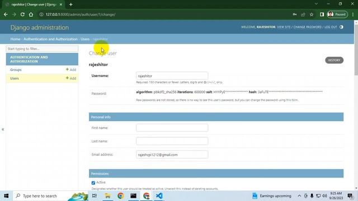Click the Personal info section header

click(216, 117)
